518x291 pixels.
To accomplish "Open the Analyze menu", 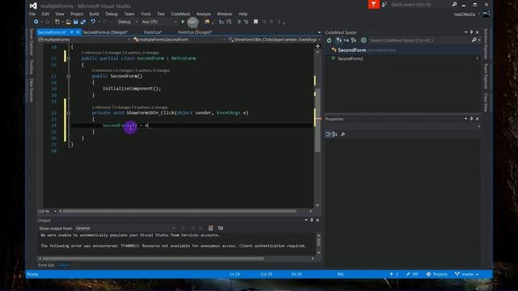I will [203, 14].
